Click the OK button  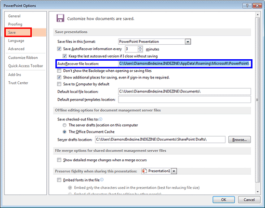tap(224, 200)
